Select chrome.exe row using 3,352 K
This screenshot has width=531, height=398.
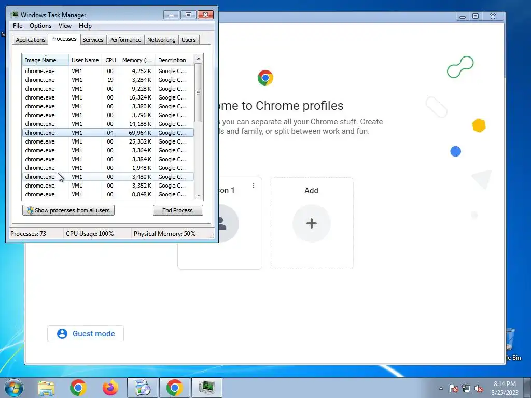(108, 186)
